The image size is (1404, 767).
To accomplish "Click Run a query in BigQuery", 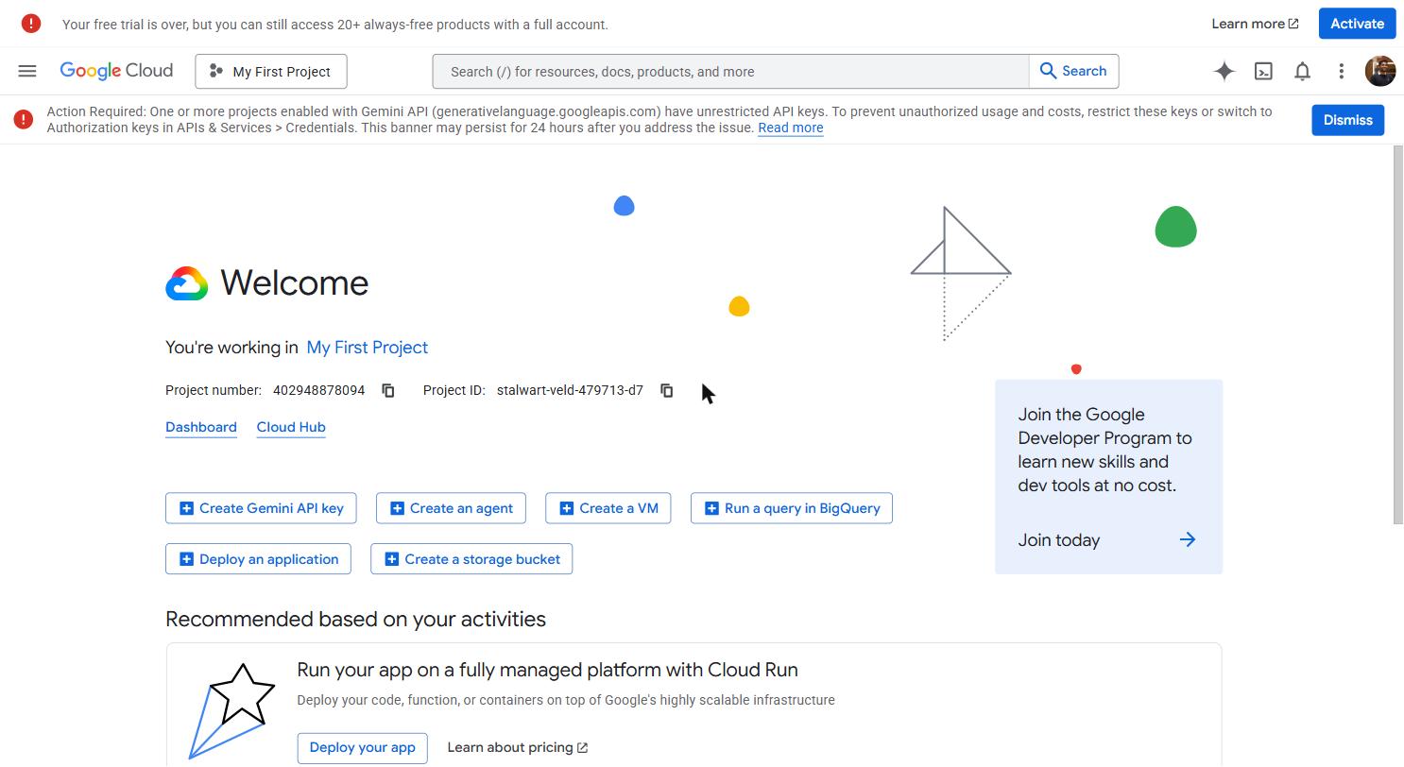I will click(792, 508).
